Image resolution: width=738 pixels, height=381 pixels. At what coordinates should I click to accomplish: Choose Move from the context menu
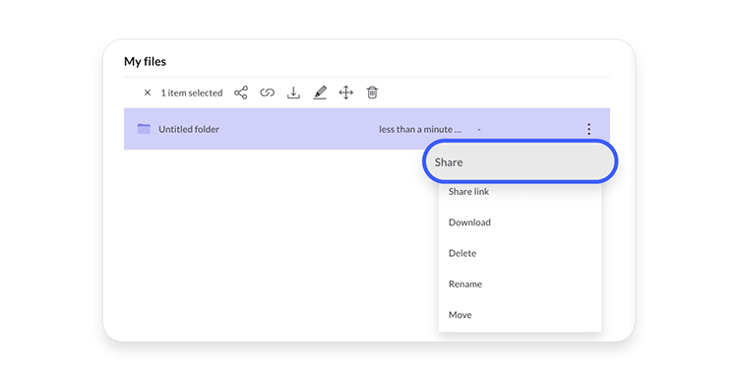521,315
